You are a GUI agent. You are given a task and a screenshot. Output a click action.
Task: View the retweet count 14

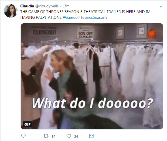click(53, 136)
